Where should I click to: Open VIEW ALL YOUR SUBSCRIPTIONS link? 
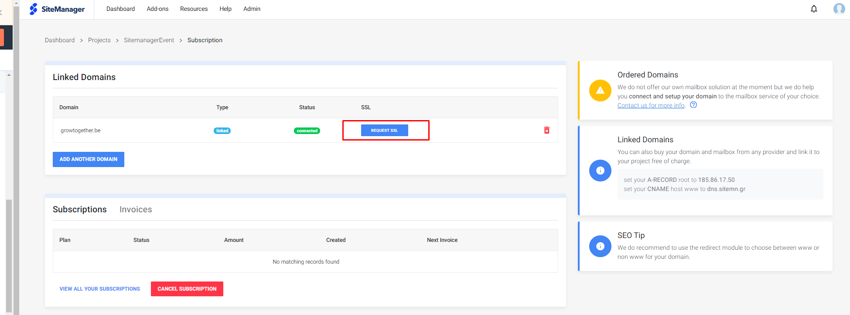(100, 289)
